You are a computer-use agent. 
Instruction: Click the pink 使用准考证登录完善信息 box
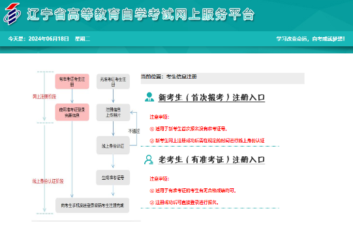(72, 112)
